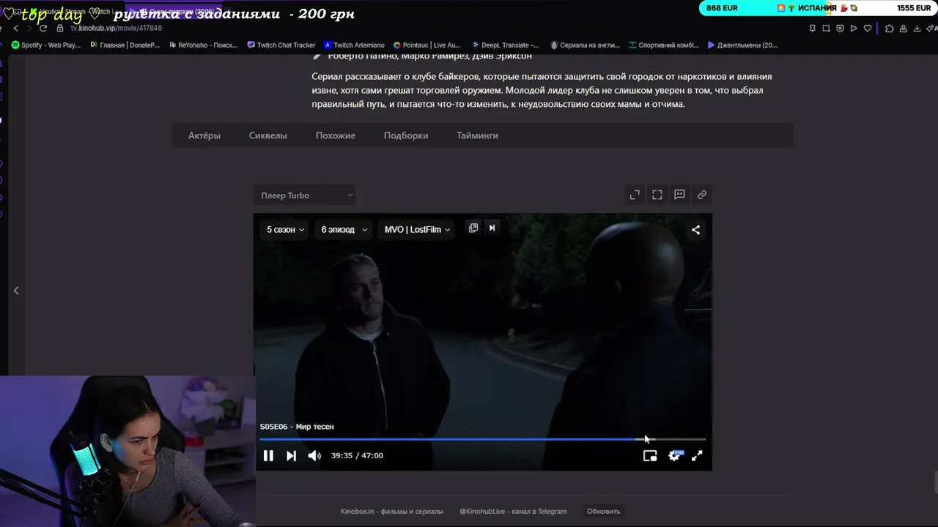
Task: Open the ReYohoho - Поиск bookmark
Action: tap(204, 45)
